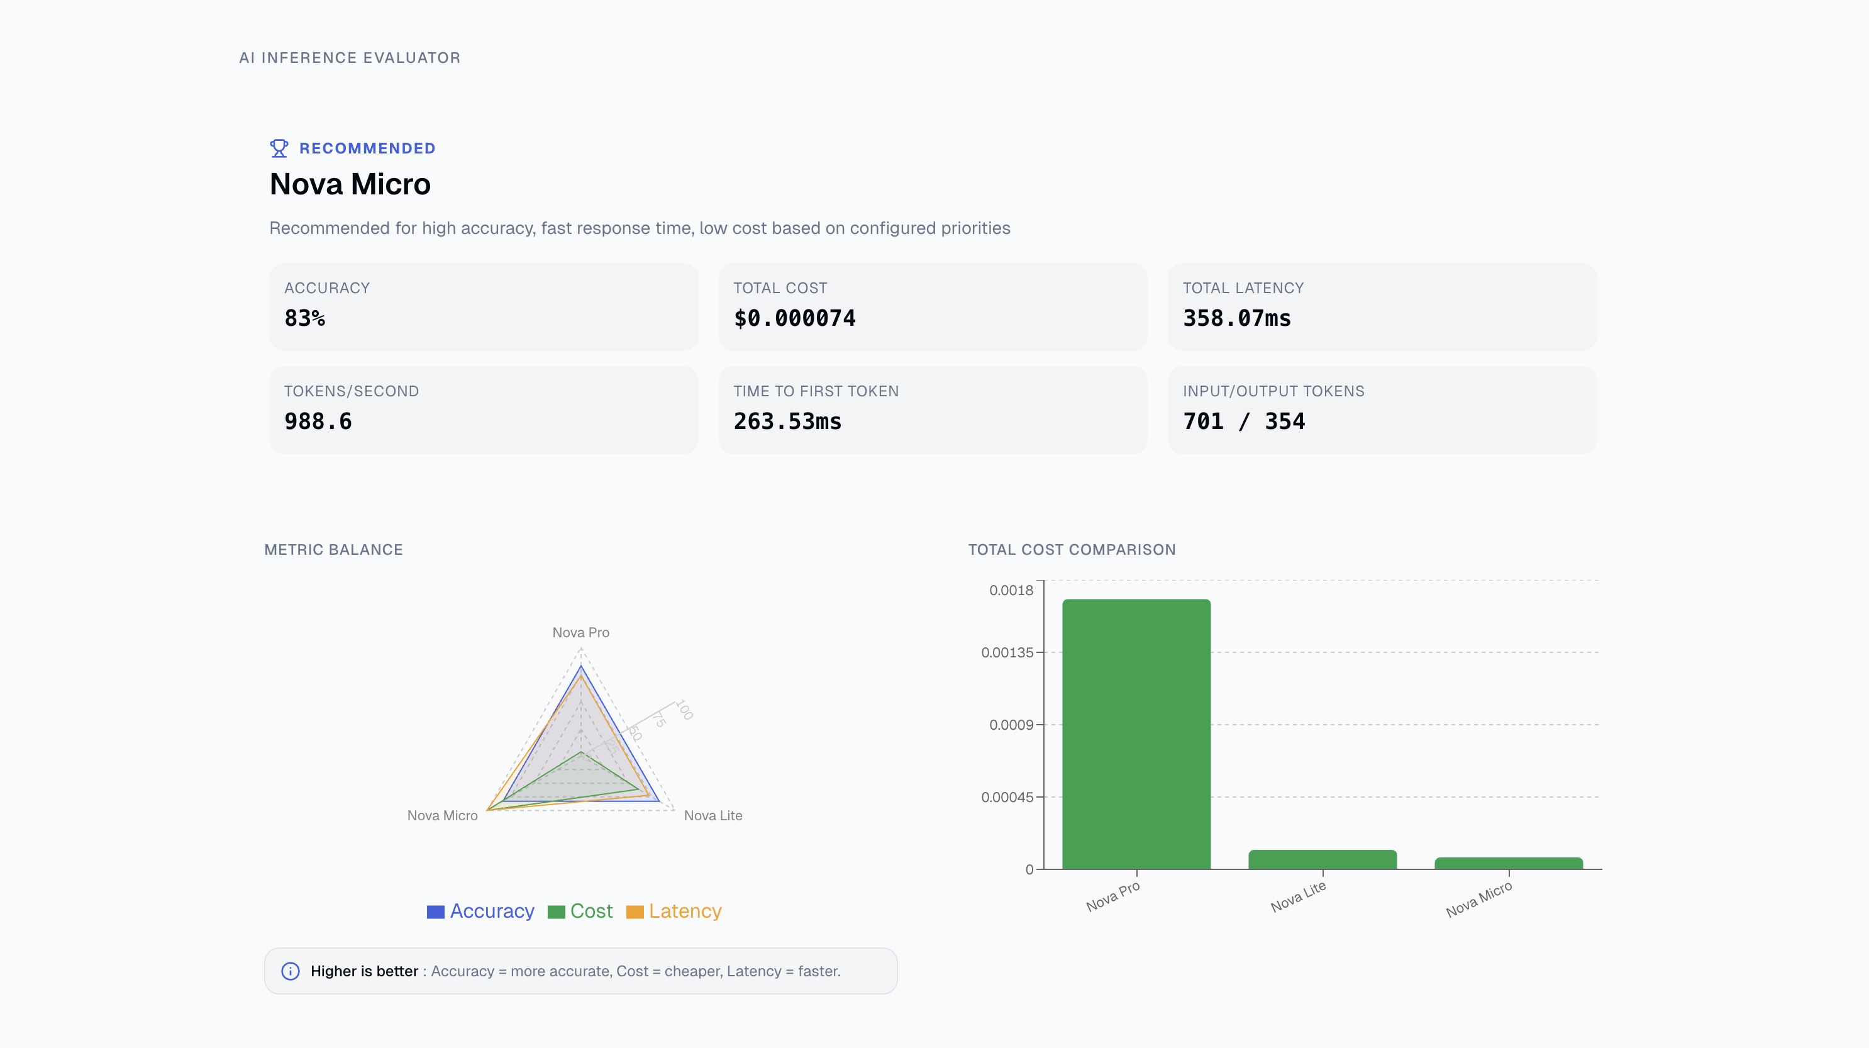Image resolution: width=1869 pixels, height=1048 pixels.
Task: Click the INPUT/OUTPUT TOKENS card label
Action: tap(1274, 391)
